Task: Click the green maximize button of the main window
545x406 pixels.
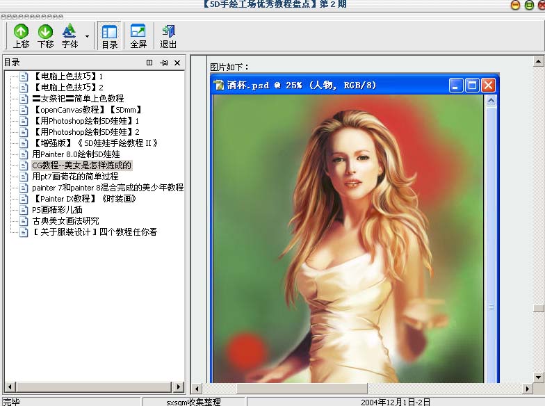Action: pyautogui.click(x=529, y=5)
